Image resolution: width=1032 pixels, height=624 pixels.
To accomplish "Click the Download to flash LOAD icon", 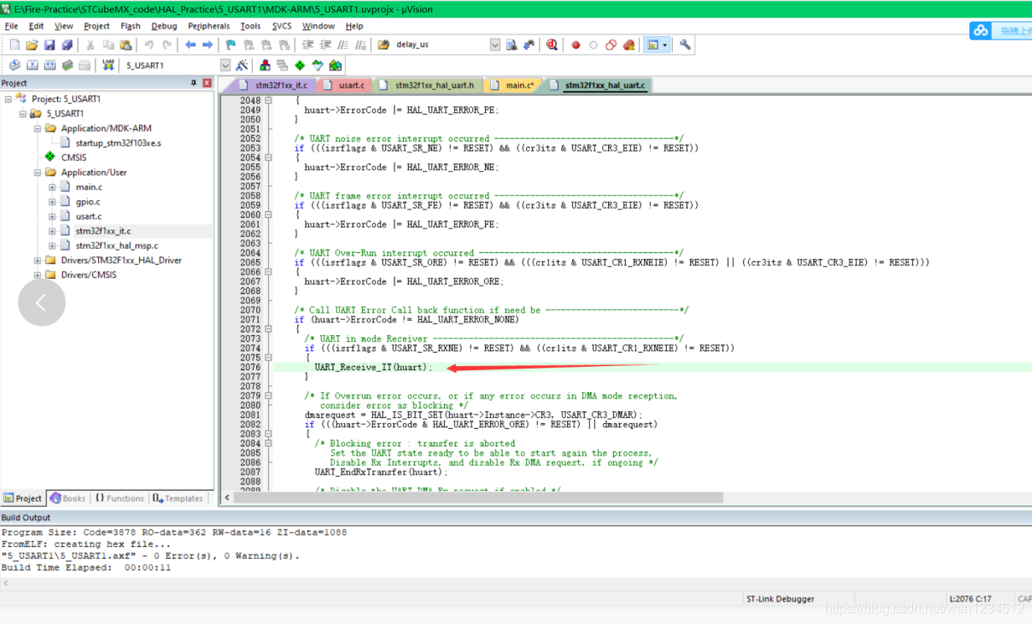I will [x=108, y=65].
